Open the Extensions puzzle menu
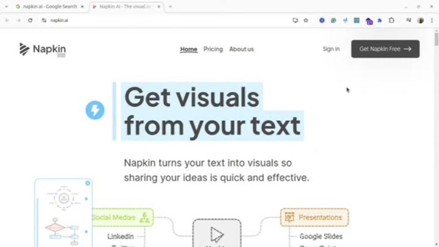This screenshot has width=439, height=247. pyautogui.click(x=391, y=20)
